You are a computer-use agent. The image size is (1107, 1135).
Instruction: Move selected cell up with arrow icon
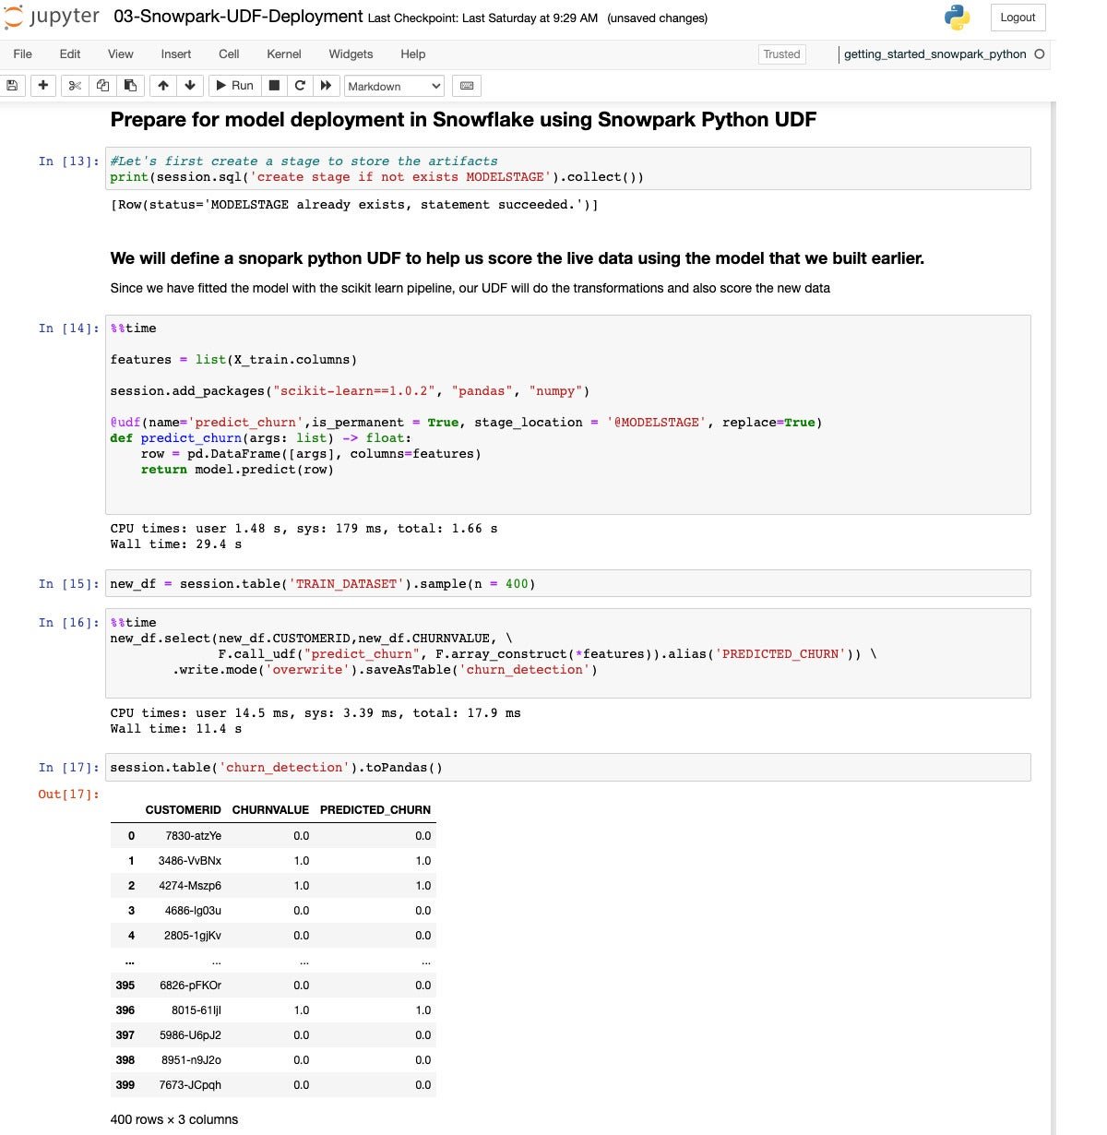coord(163,86)
